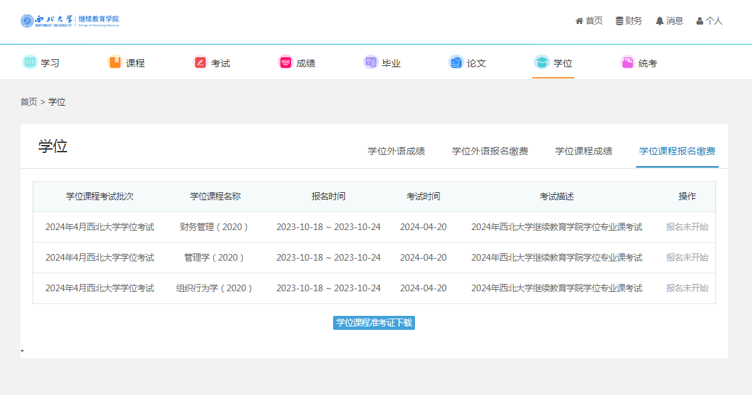
Task: Click the 学习 book icon
Action: click(29, 63)
